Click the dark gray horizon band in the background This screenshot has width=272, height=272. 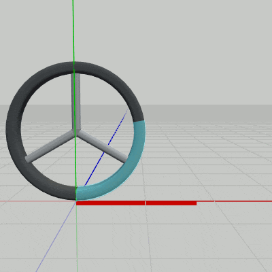204,114
